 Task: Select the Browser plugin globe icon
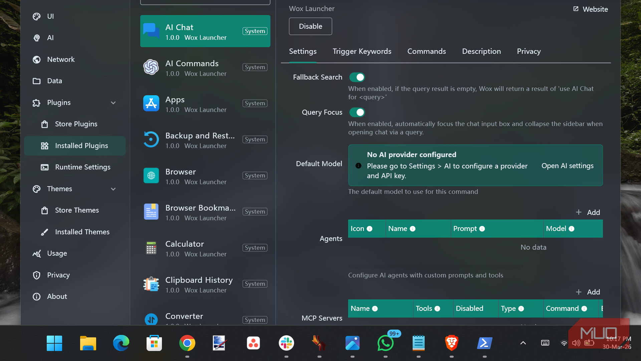click(x=151, y=175)
